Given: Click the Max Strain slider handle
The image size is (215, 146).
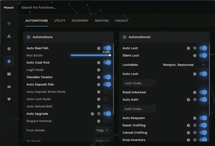Looking at the screenshot, I should (110, 55).
